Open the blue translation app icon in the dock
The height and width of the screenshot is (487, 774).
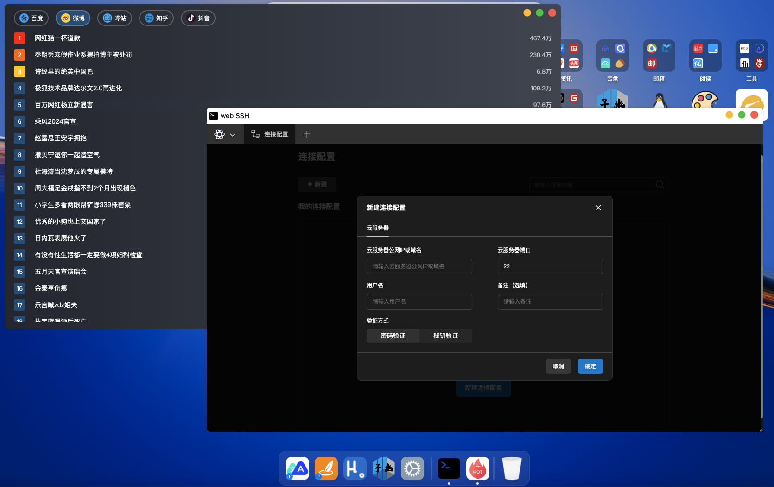point(297,468)
